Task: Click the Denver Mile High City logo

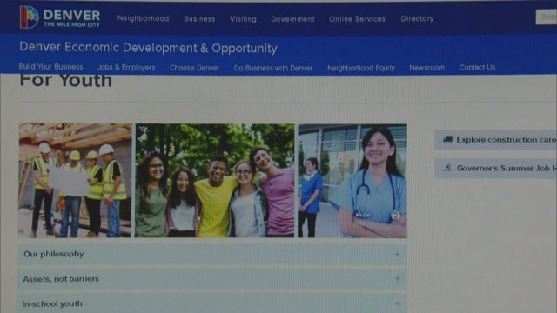Action: click(x=60, y=17)
